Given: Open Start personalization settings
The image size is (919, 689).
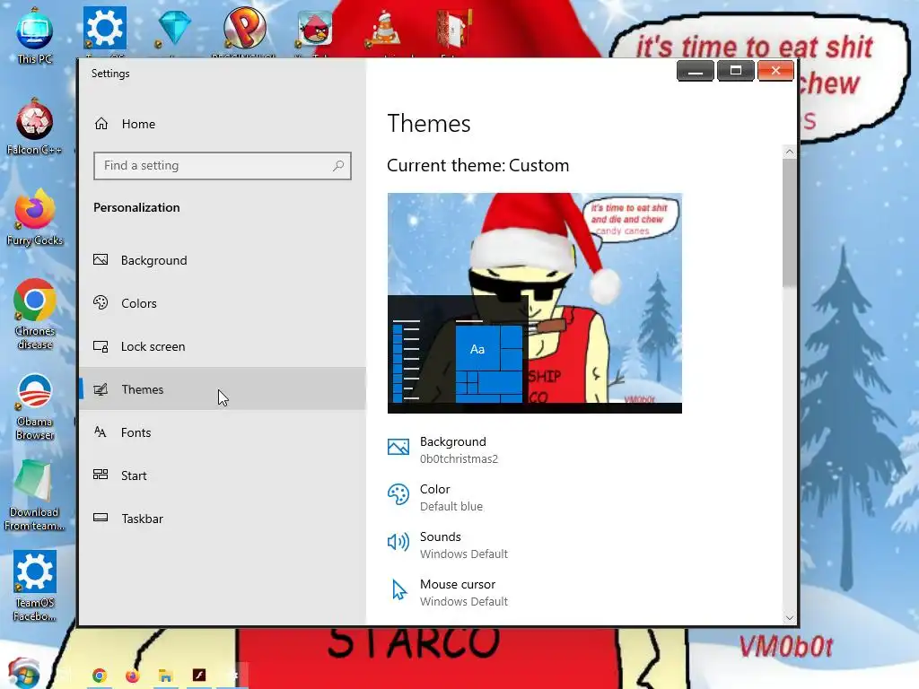Looking at the screenshot, I should (x=223, y=475).
